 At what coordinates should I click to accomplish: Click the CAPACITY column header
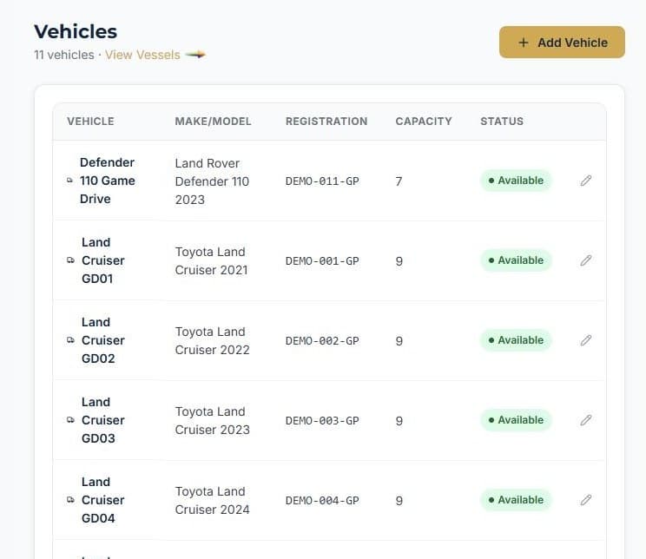pos(424,122)
